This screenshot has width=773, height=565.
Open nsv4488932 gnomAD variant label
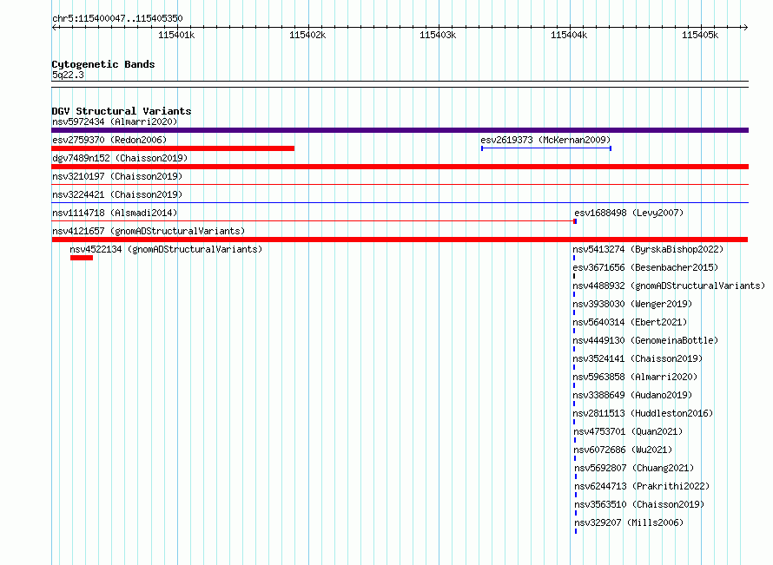[669, 286]
